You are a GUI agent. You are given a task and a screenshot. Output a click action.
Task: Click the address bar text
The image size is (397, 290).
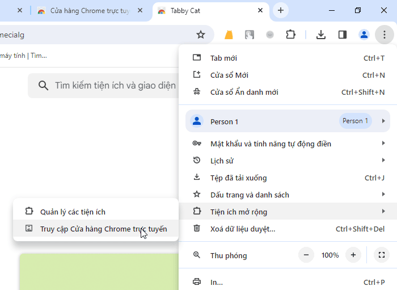12,35
